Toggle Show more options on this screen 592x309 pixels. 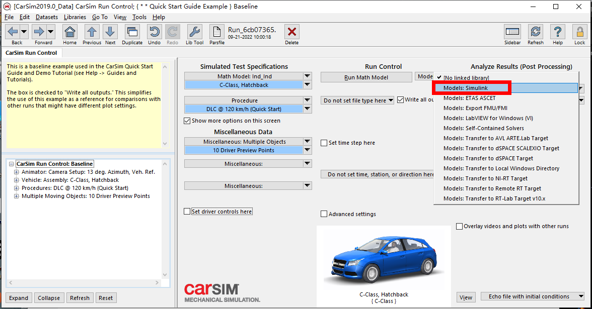187,121
